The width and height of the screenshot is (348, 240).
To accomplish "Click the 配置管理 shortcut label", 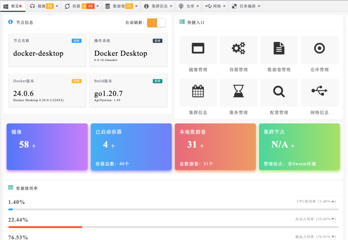I will click(279, 113).
